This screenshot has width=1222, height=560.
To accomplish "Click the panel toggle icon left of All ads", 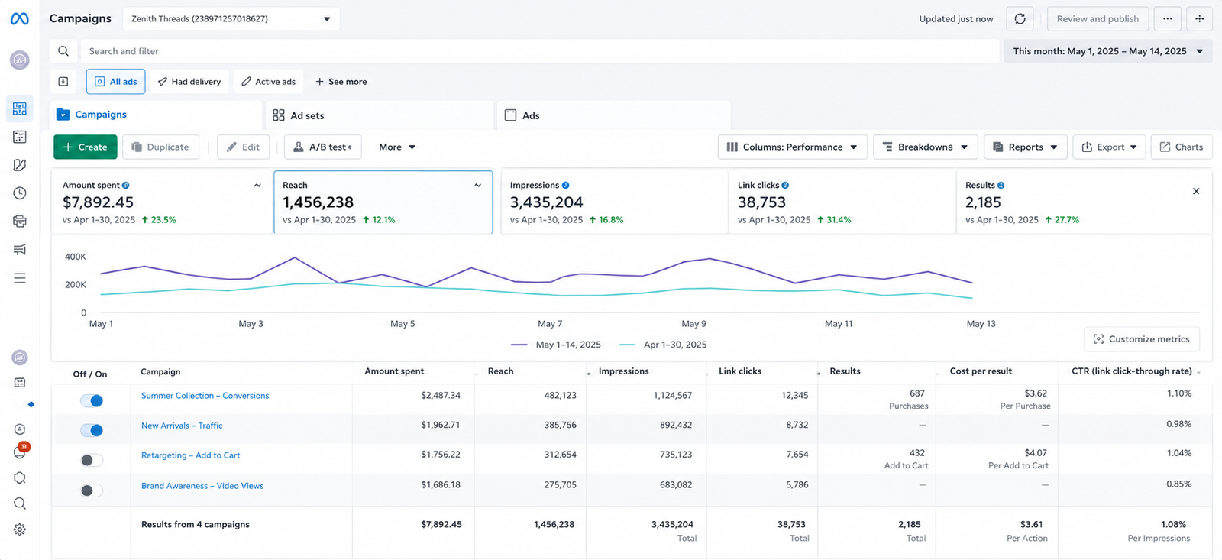I will coord(63,82).
